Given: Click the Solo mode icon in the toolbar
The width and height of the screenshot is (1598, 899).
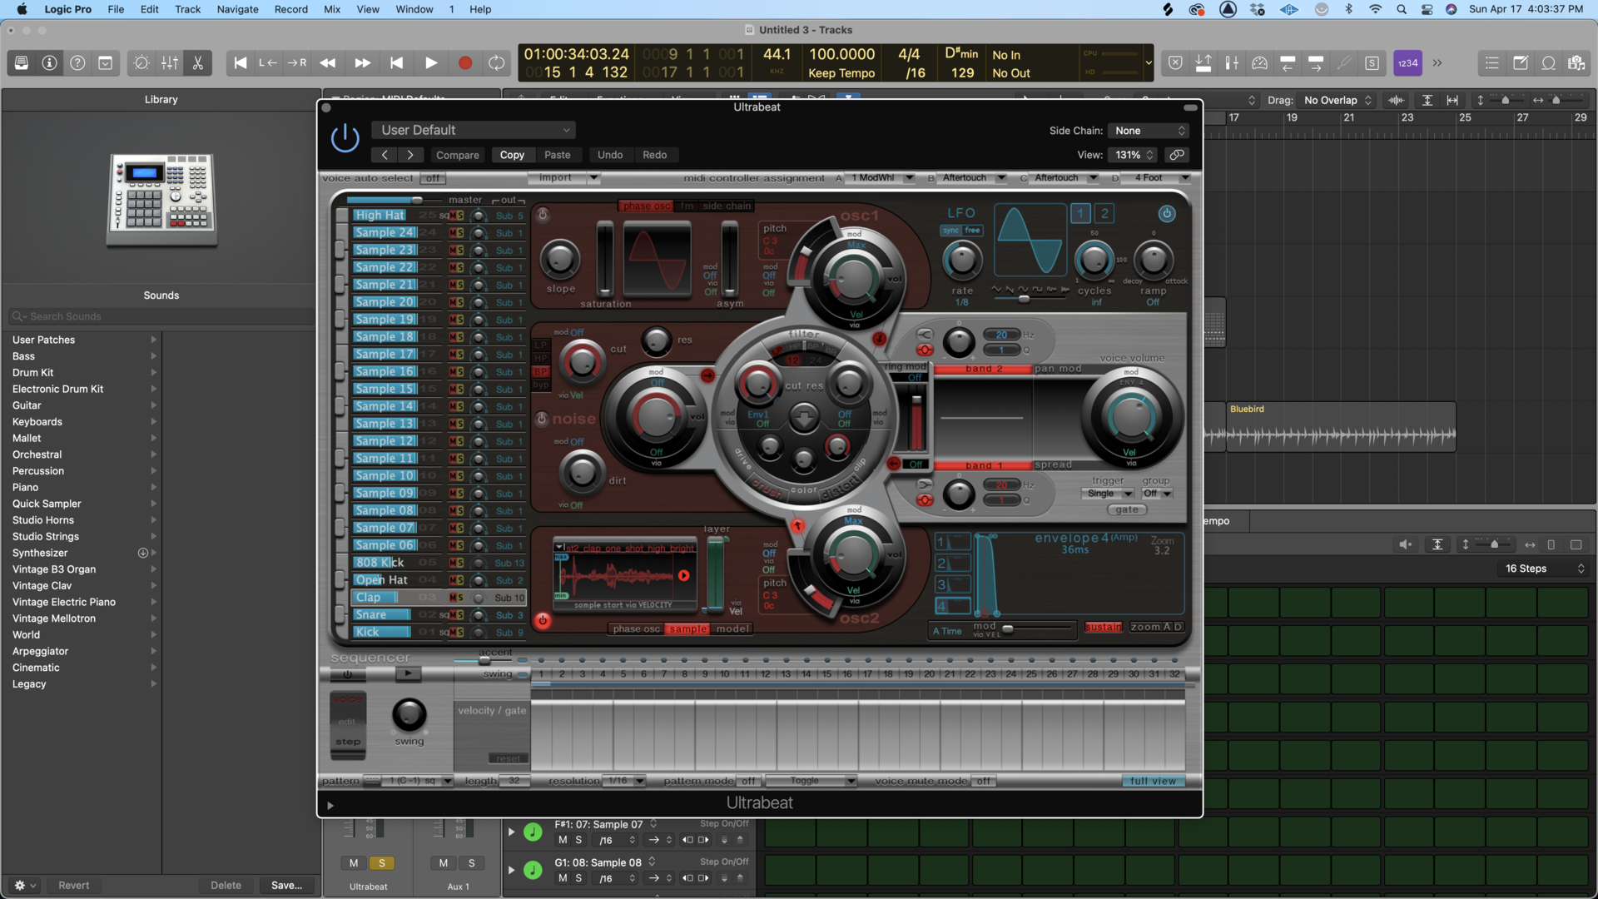Looking at the screenshot, I should click(x=1372, y=62).
